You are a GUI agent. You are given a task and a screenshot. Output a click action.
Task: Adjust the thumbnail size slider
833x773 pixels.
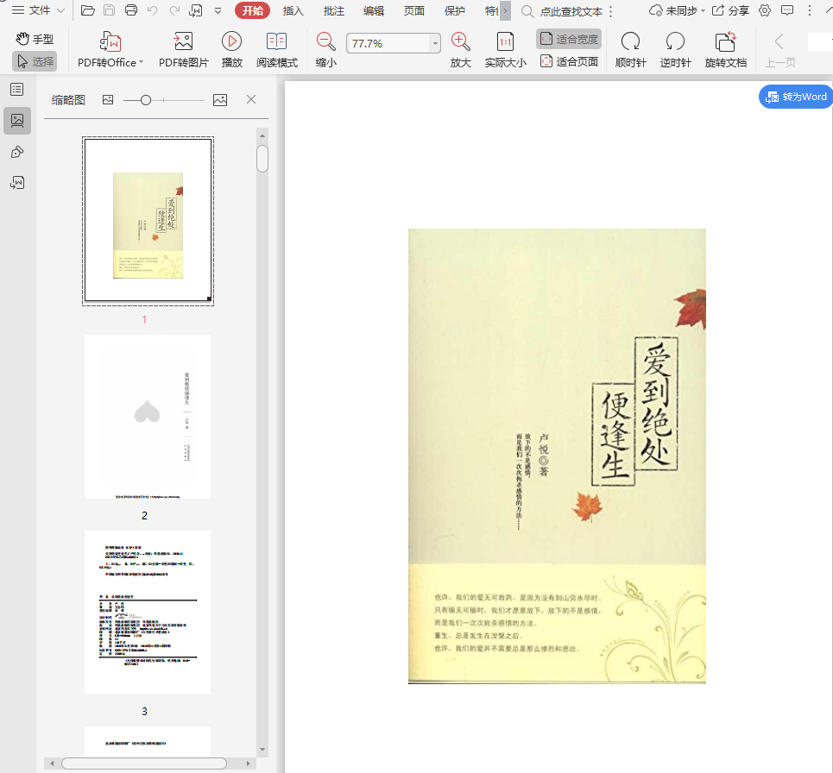click(146, 100)
